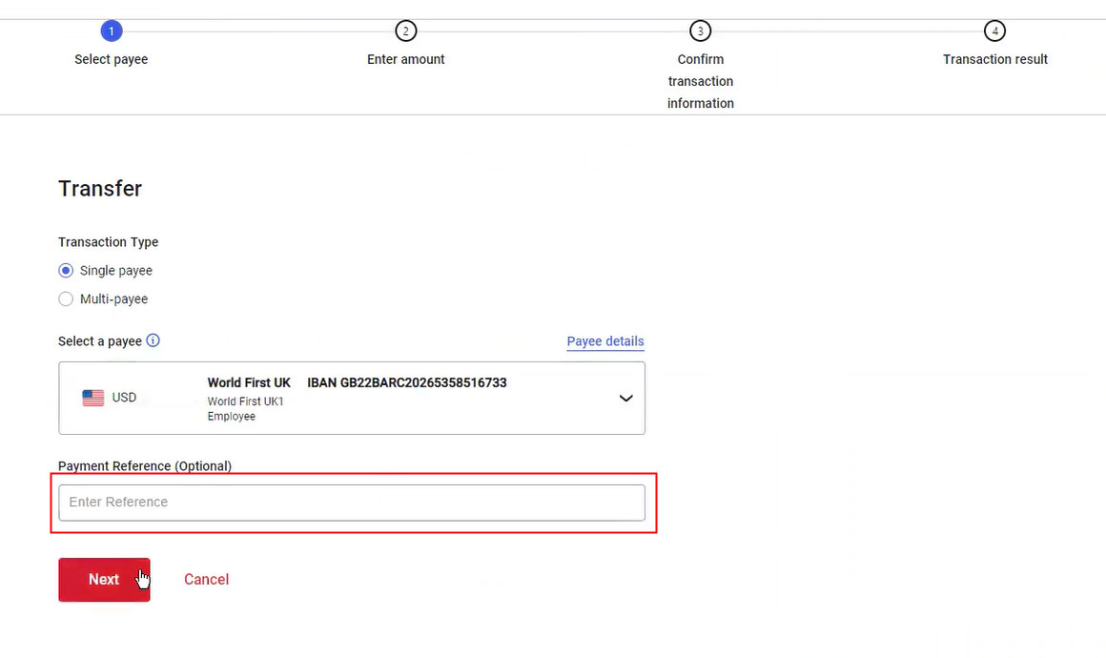Viewport: 1106px width, 658px height.
Task: Select the Multi-payee radio button
Action: [66, 299]
